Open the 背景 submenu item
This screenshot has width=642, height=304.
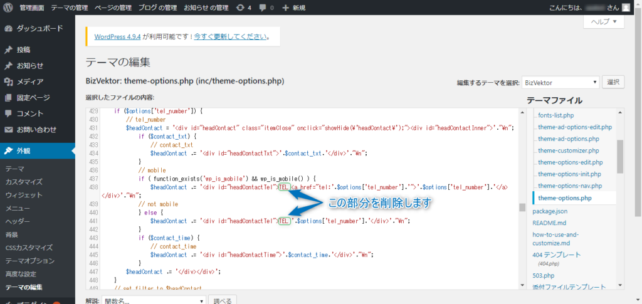pos(11,234)
